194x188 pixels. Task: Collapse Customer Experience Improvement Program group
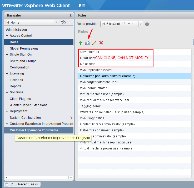[7, 124]
